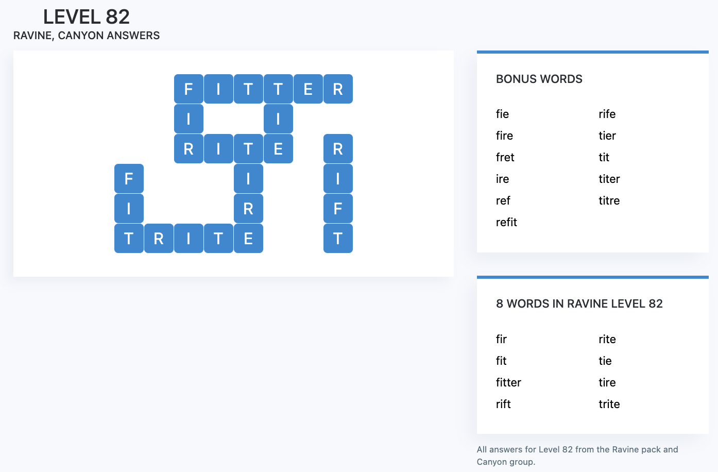Click the F tile atop vertical FIT
This screenshot has width=718, height=472.
(129, 179)
